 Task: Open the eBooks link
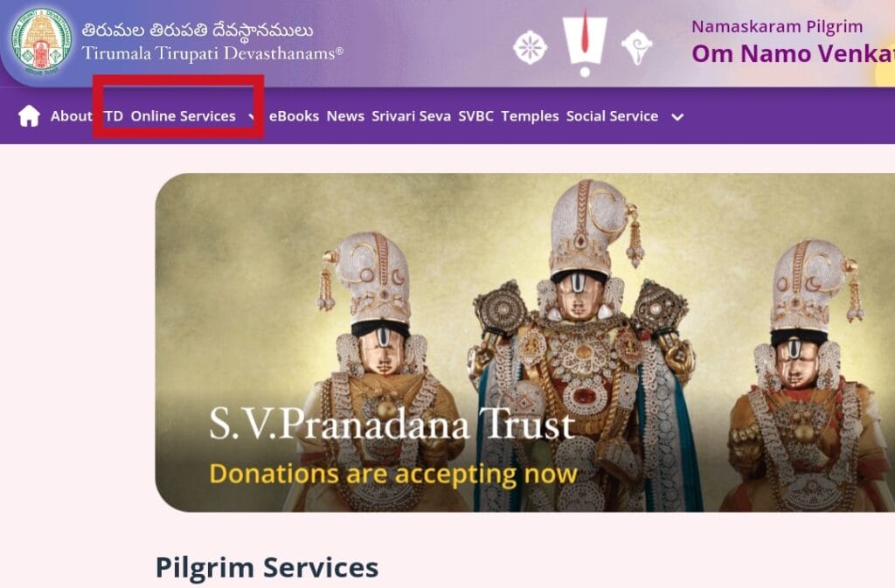pyautogui.click(x=294, y=116)
